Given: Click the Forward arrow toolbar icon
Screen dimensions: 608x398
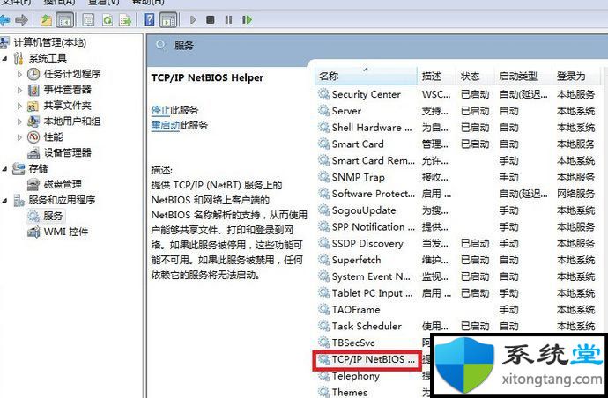Looking at the screenshot, I should (22, 19).
